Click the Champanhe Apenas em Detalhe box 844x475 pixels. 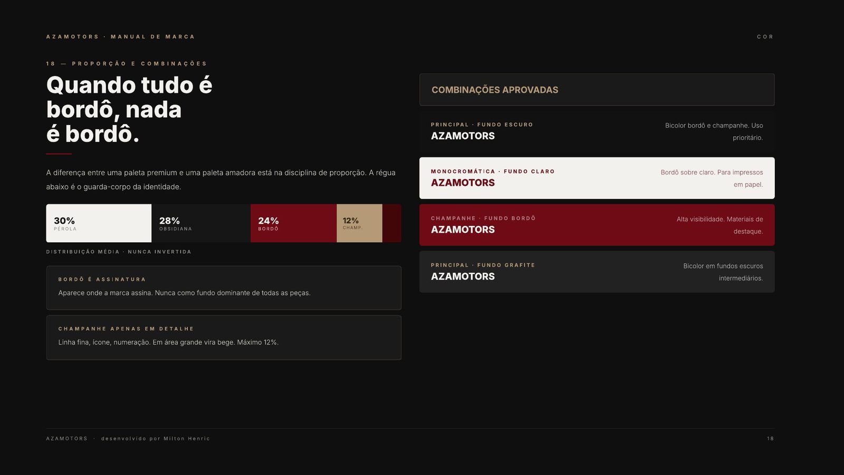click(x=224, y=338)
